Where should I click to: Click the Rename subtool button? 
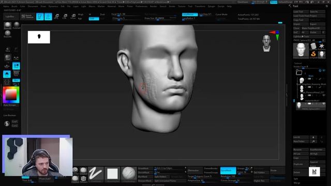tap(301, 149)
